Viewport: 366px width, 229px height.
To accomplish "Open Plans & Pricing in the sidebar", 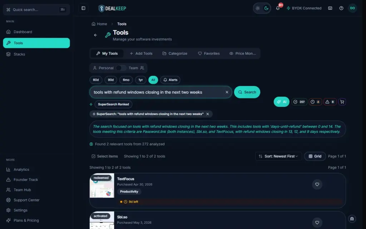I will (36, 220).
